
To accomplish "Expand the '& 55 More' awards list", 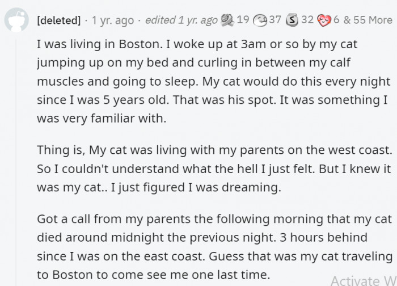I will click(368, 20).
